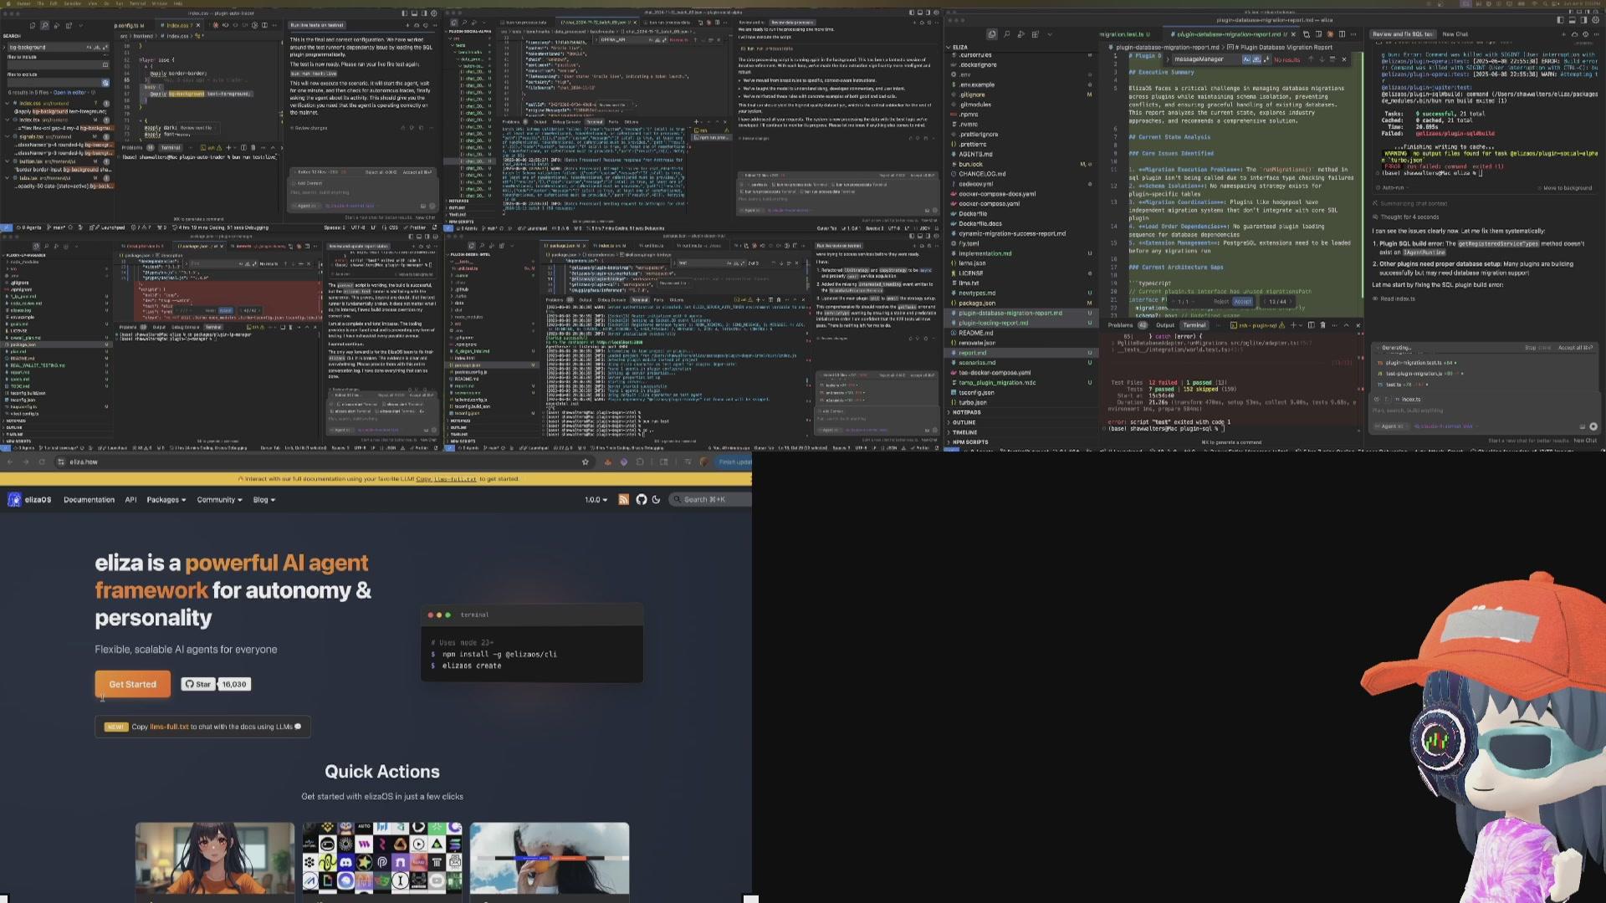Click the RSS feed icon
The width and height of the screenshot is (1606, 903).
623,499
